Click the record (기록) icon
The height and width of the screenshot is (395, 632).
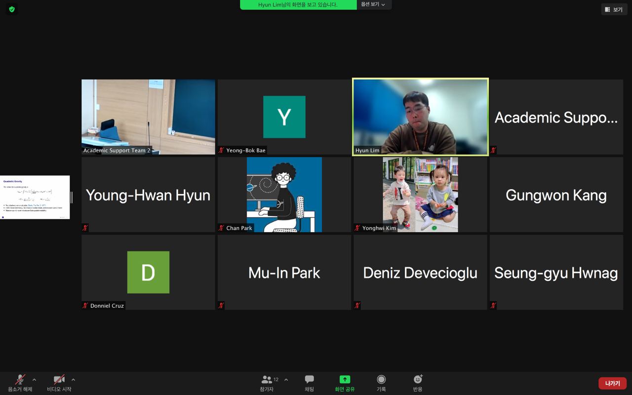(381, 380)
